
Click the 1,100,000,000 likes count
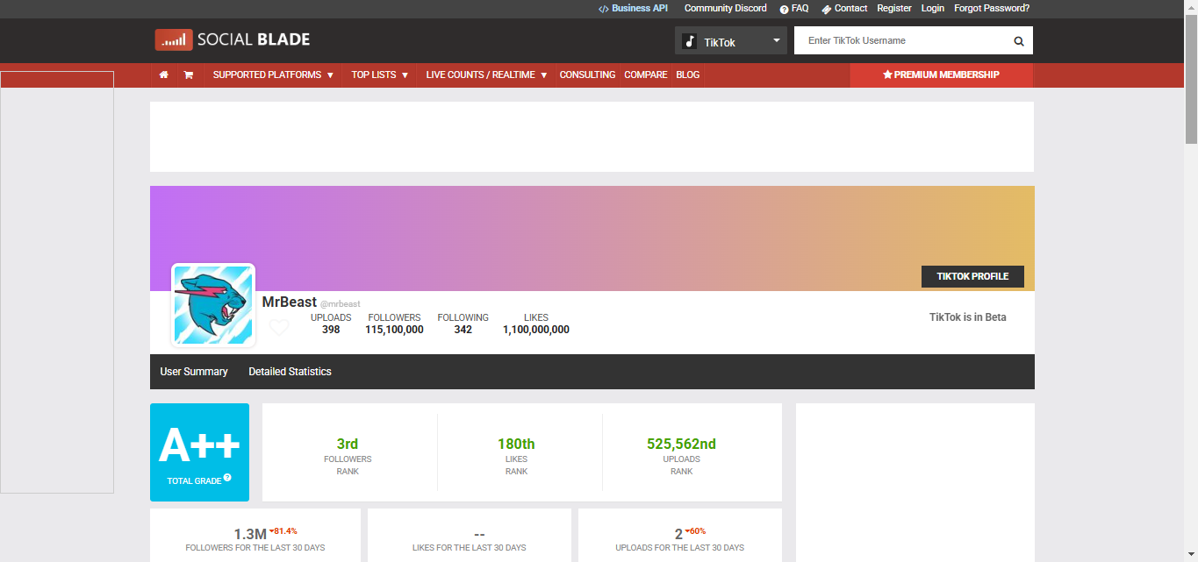(x=536, y=330)
